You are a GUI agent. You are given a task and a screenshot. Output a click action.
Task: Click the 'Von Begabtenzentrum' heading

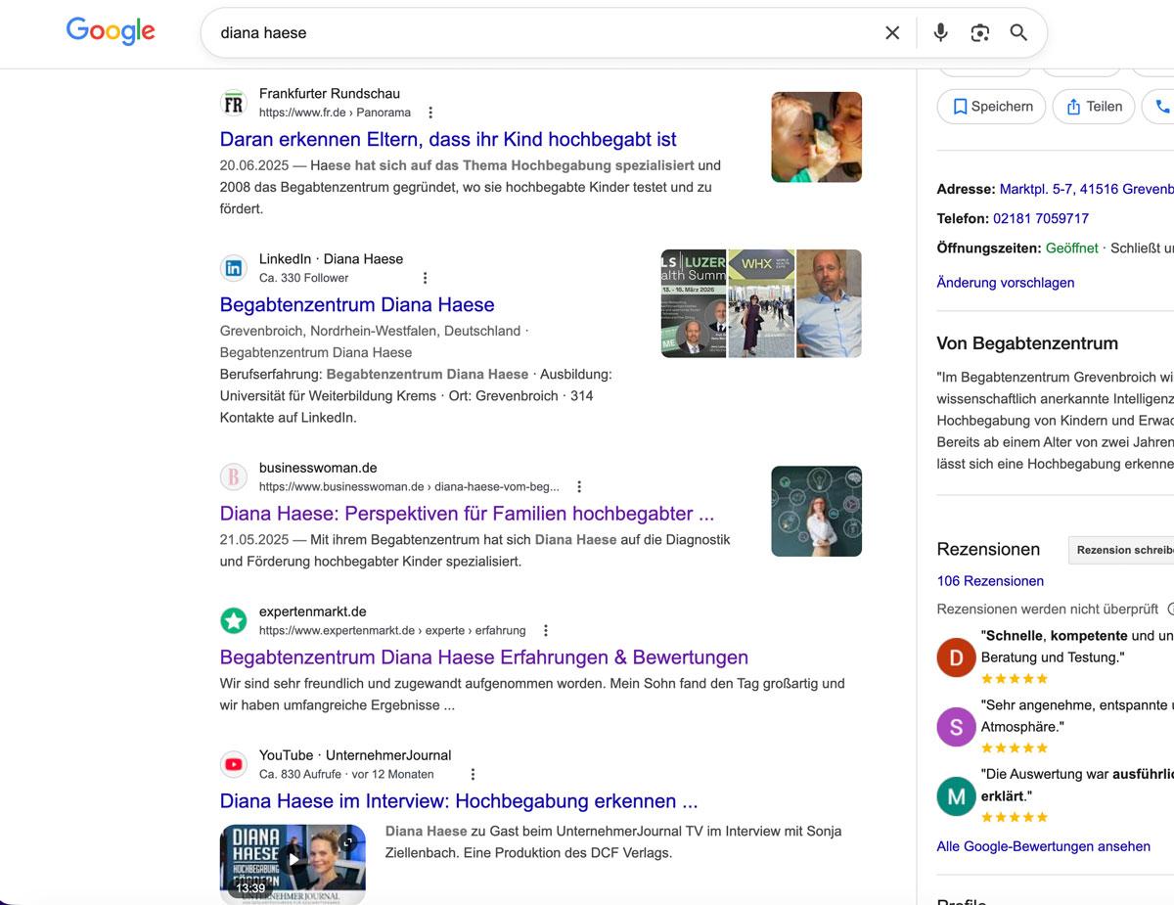coord(1027,343)
